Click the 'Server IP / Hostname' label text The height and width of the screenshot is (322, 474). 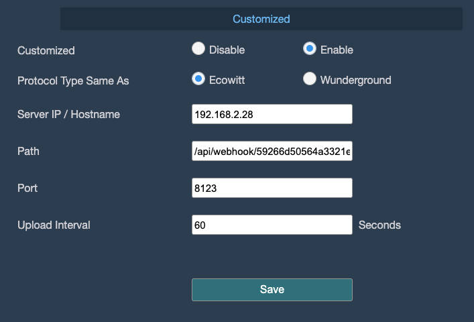68,115
